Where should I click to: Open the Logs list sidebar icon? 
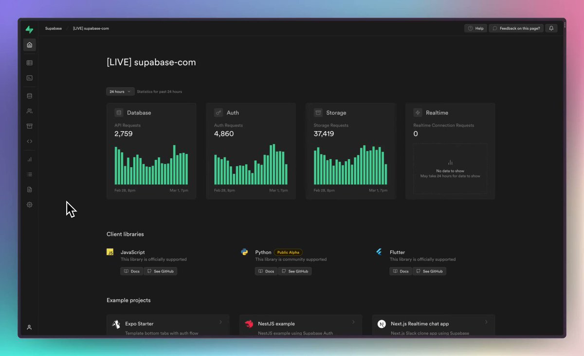[x=29, y=174]
